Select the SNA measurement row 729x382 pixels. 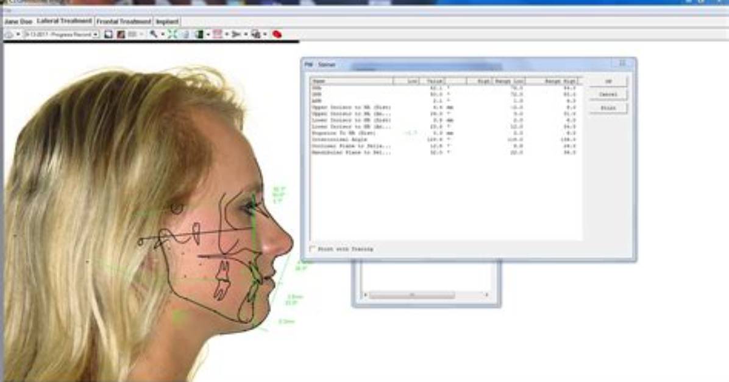pyautogui.click(x=444, y=88)
